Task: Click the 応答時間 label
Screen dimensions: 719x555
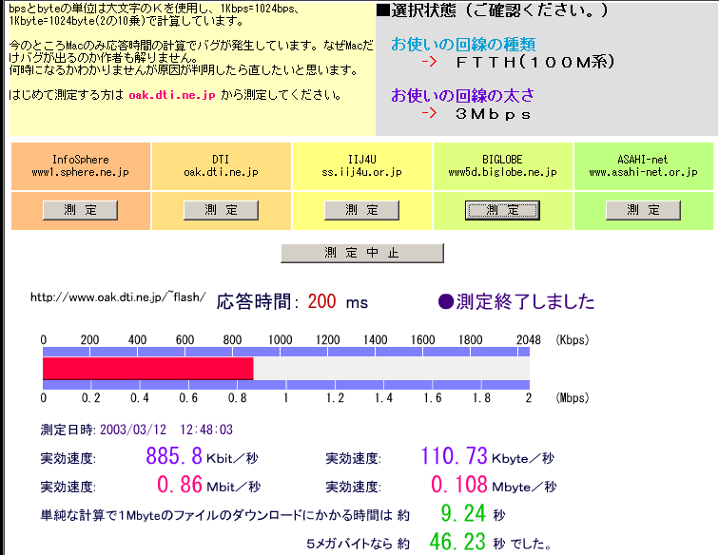Action: (x=258, y=301)
